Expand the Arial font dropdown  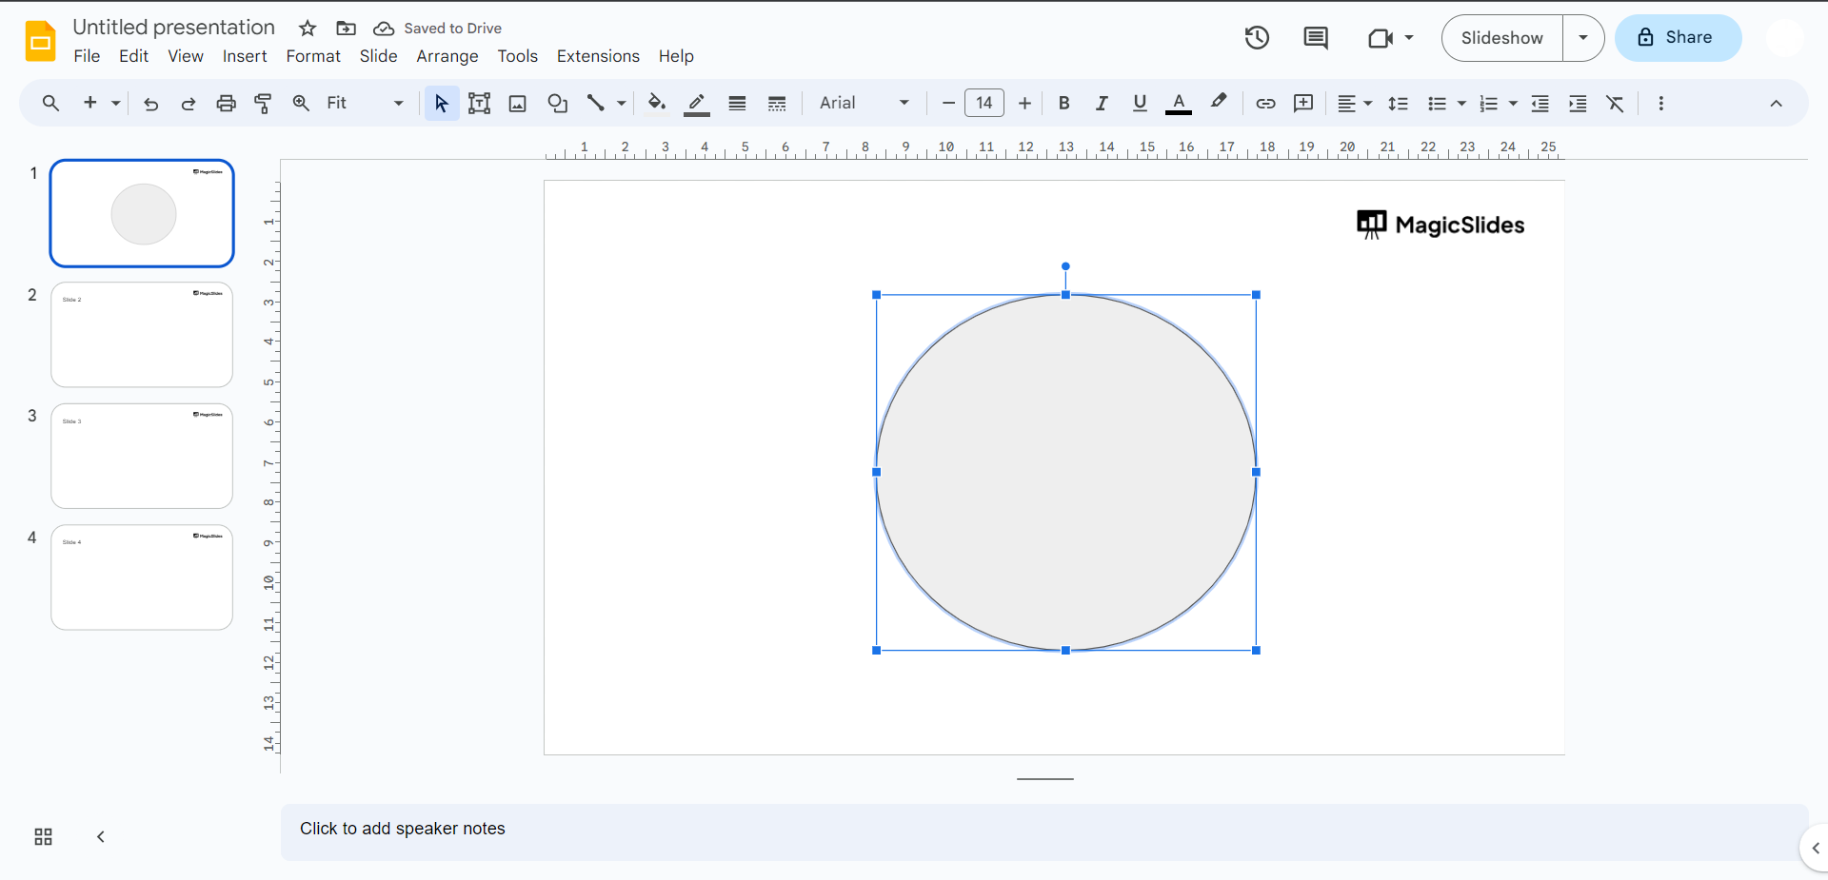click(x=864, y=104)
